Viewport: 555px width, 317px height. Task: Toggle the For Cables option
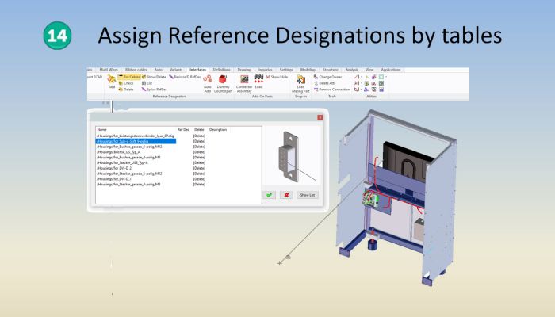[x=129, y=77]
